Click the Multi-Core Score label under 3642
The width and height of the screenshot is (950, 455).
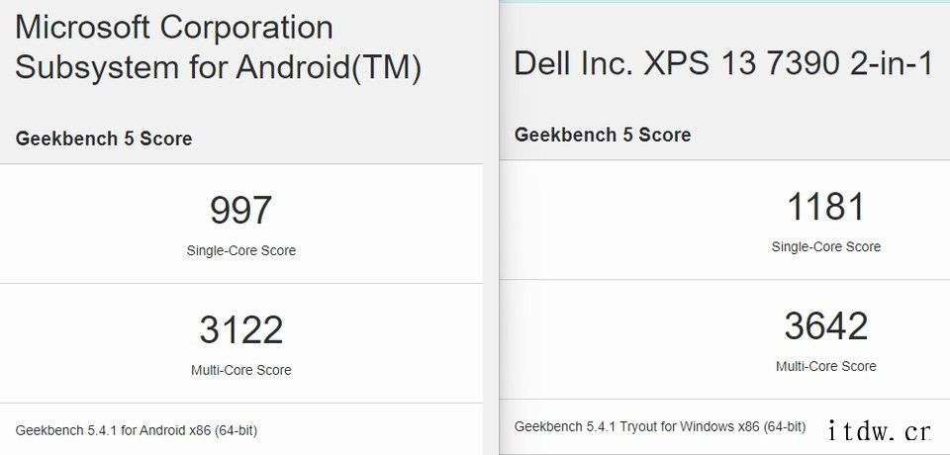pyautogui.click(x=825, y=366)
